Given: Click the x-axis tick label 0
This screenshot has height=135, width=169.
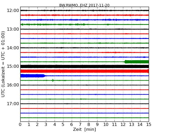Looking at the screenshot, I should click(20, 124).
